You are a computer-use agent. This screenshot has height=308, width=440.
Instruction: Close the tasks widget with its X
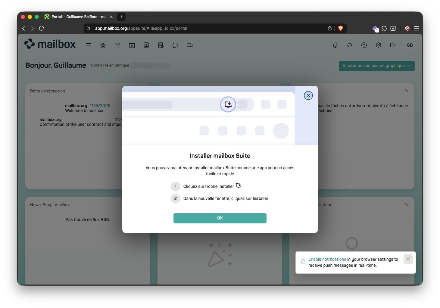[406, 90]
